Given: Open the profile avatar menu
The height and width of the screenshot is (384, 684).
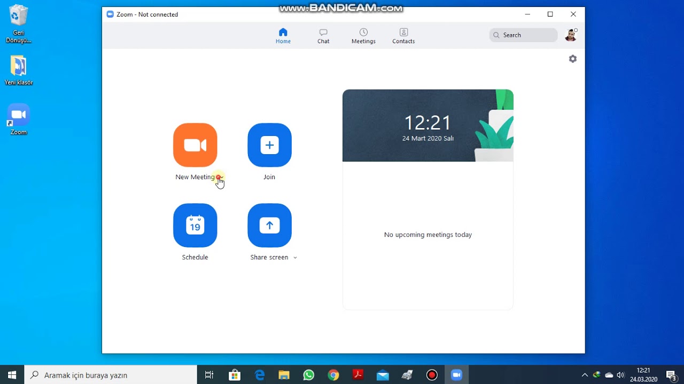Looking at the screenshot, I should (x=571, y=35).
